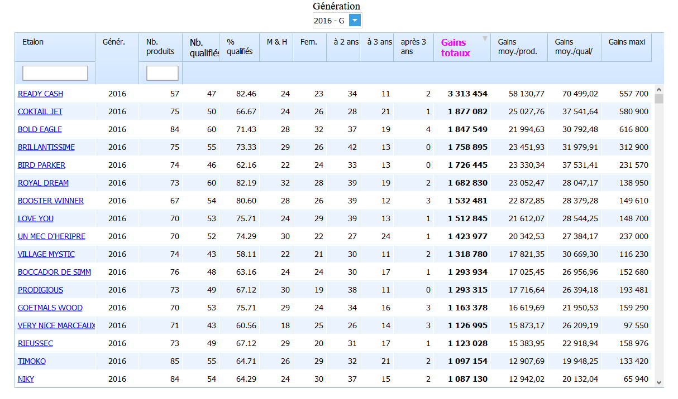This screenshot has height=399, width=678.
Task: Click the vertical scrollbar thumb
Action: [659, 99]
